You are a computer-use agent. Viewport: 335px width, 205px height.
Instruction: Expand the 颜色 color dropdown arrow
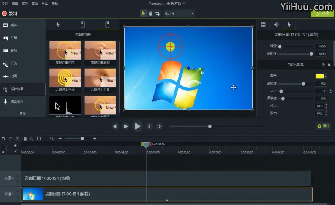pos(326,76)
